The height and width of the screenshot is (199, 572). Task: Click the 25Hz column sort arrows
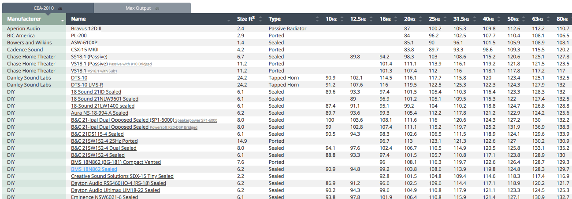pos(445,19)
